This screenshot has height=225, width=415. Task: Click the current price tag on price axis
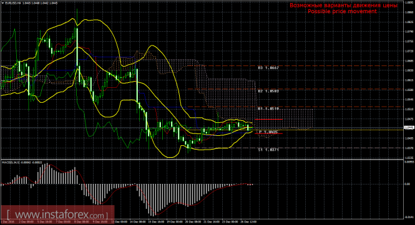[x=409, y=128]
